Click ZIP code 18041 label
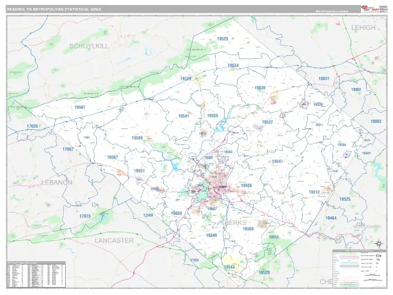Image resolution: width=393 pixels, height=295 pixels. (366, 153)
